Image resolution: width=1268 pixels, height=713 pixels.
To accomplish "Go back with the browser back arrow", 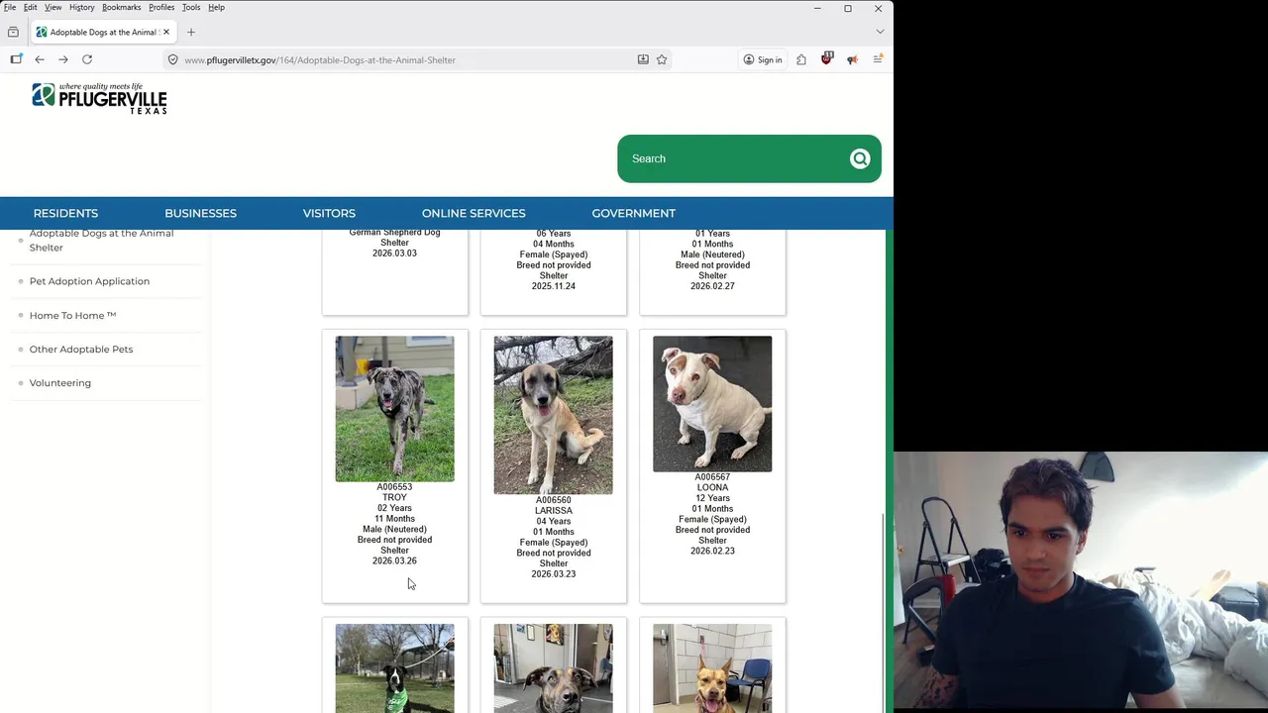I will point(40,59).
